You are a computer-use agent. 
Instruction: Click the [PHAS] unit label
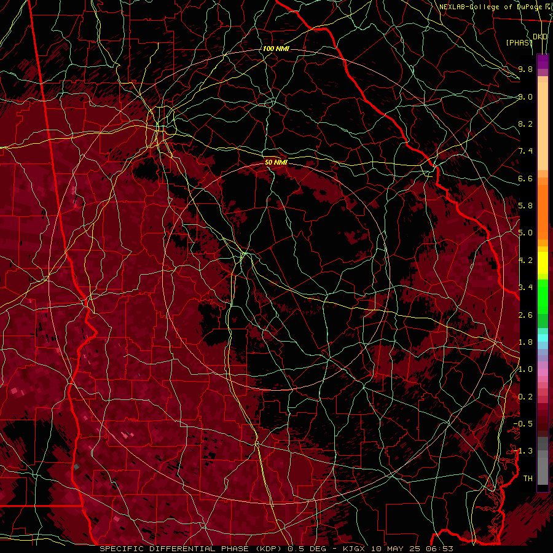pyautogui.click(x=519, y=42)
